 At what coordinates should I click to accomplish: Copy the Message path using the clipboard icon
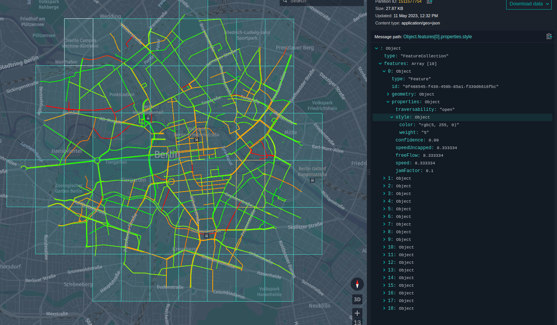(549, 36)
